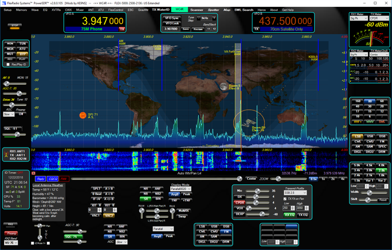Open the Display Mode Panafall8020 dropdown

coord(181,189)
